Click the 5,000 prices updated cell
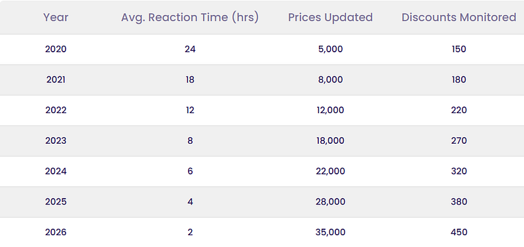This screenshot has width=524, height=247. click(x=330, y=49)
